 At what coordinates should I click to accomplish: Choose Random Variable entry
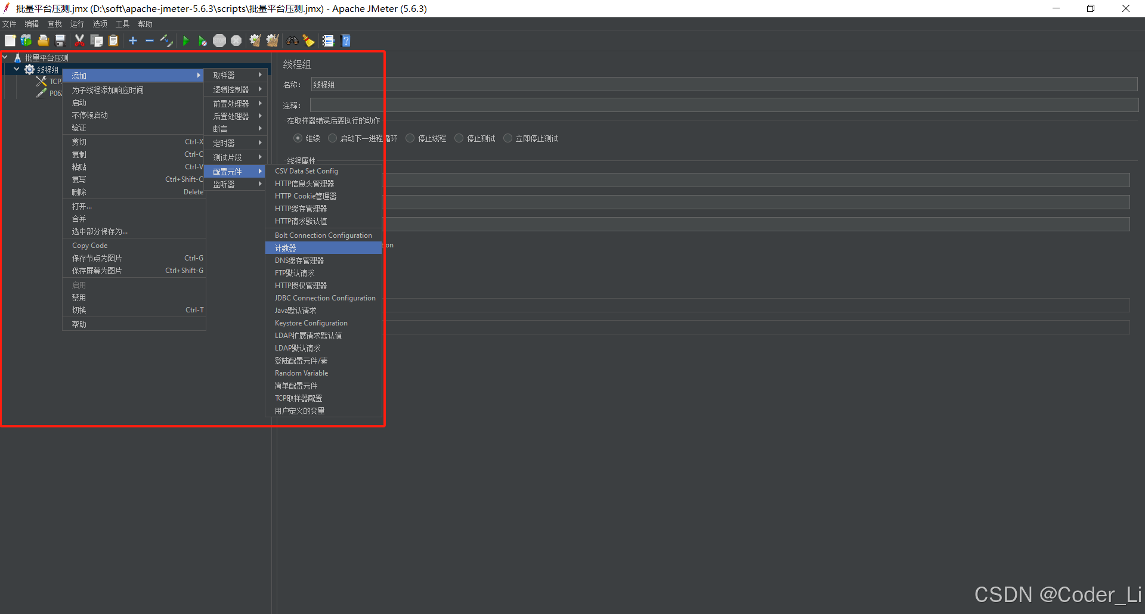[x=323, y=373]
